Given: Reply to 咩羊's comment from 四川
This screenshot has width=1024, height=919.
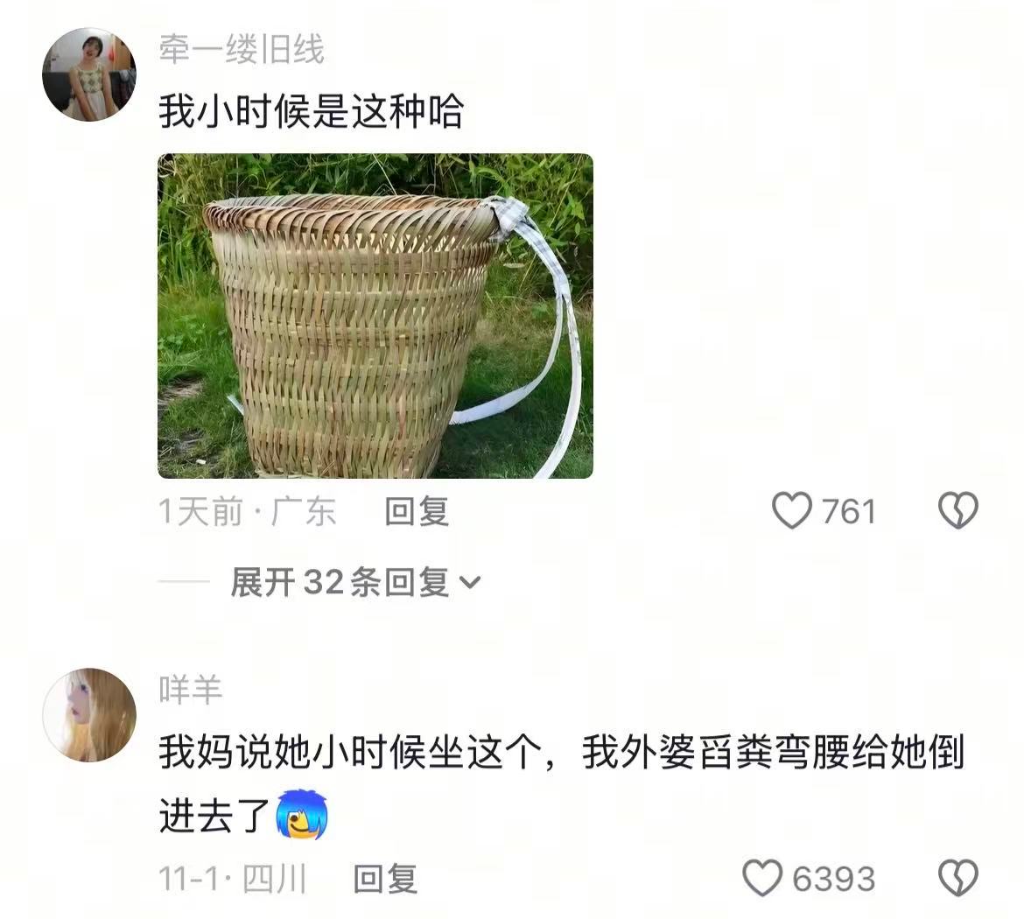Looking at the screenshot, I should (385, 878).
